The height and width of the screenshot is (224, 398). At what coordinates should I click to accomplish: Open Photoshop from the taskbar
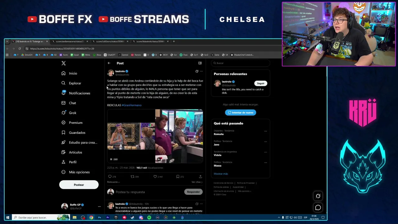pos(99,217)
